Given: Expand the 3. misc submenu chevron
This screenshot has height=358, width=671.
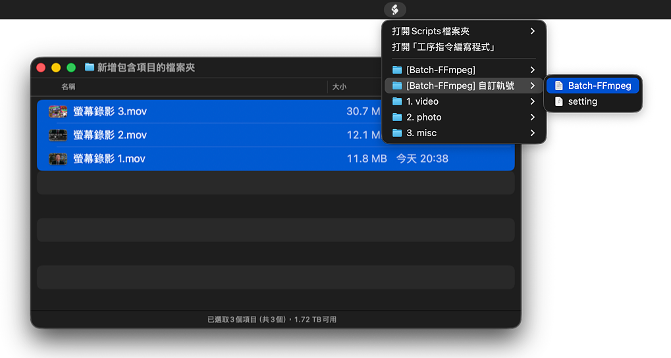Looking at the screenshot, I should point(532,133).
